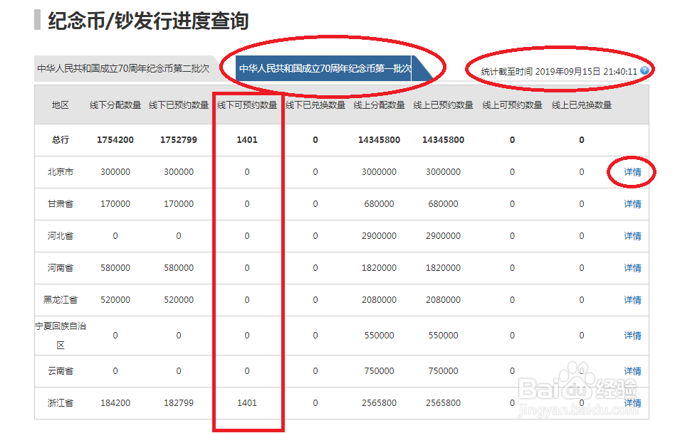Click the 线下已预约数量 column header

[x=179, y=105]
